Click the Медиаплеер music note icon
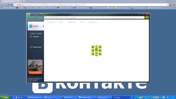 click(31, 47)
